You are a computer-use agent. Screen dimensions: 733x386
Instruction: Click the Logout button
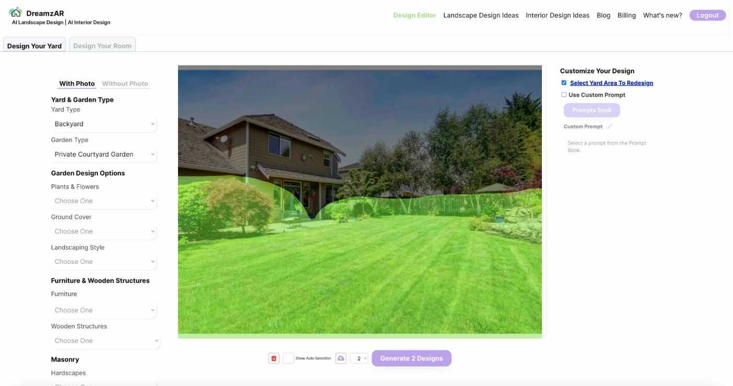pos(707,15)
